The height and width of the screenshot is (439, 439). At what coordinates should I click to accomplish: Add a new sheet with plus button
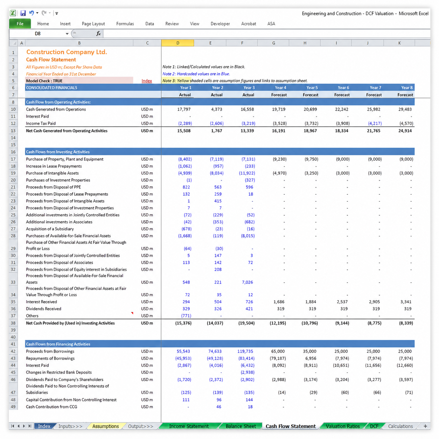pos(425,426)
